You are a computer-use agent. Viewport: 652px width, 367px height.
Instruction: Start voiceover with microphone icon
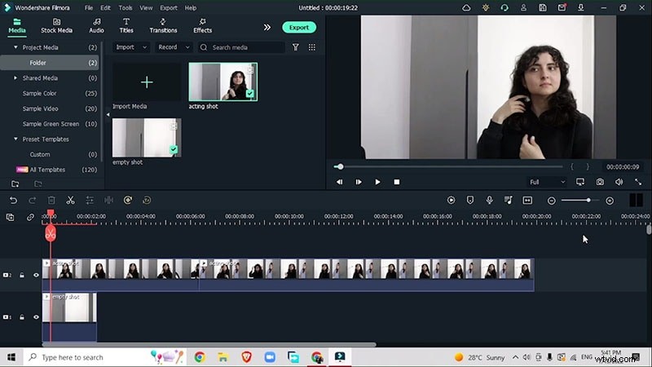click(x=490, y=201)
